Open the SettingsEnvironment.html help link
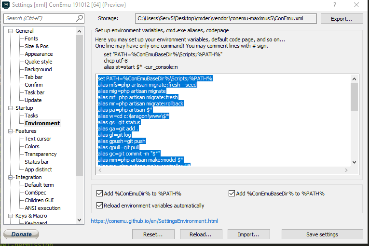 [154, 221]
